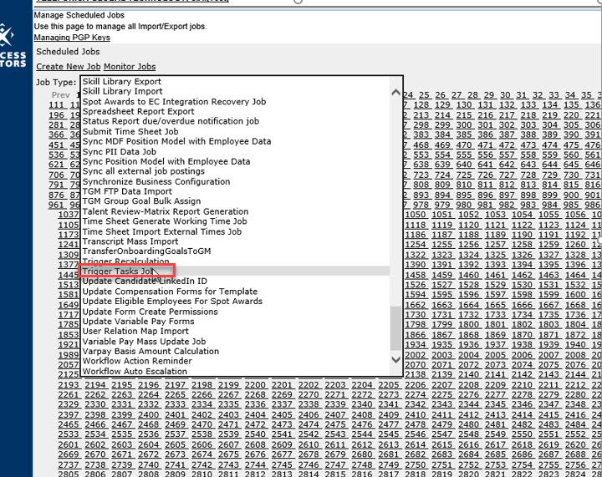The width and height of the screenshot is (602, 477).
Task: Select Status Report due/overdue notification job
Action: point(171,121)
